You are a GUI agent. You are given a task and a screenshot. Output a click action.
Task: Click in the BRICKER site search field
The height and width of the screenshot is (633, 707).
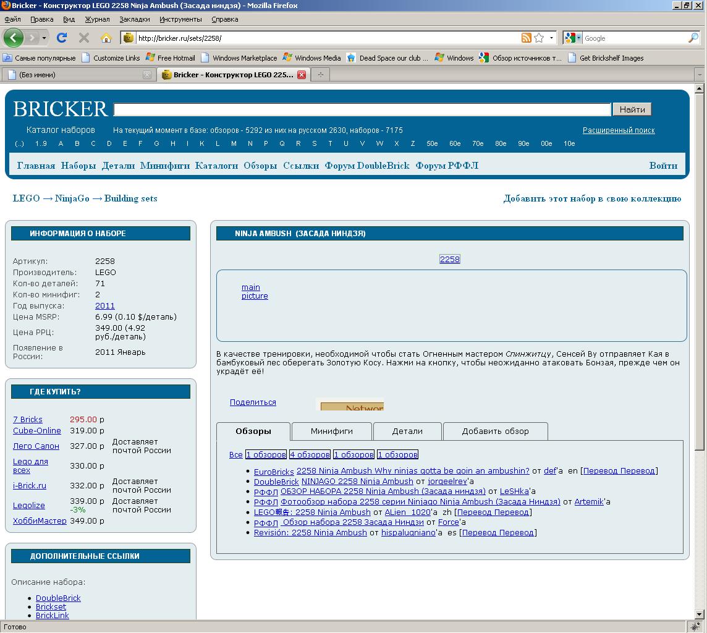click(362, 109)
